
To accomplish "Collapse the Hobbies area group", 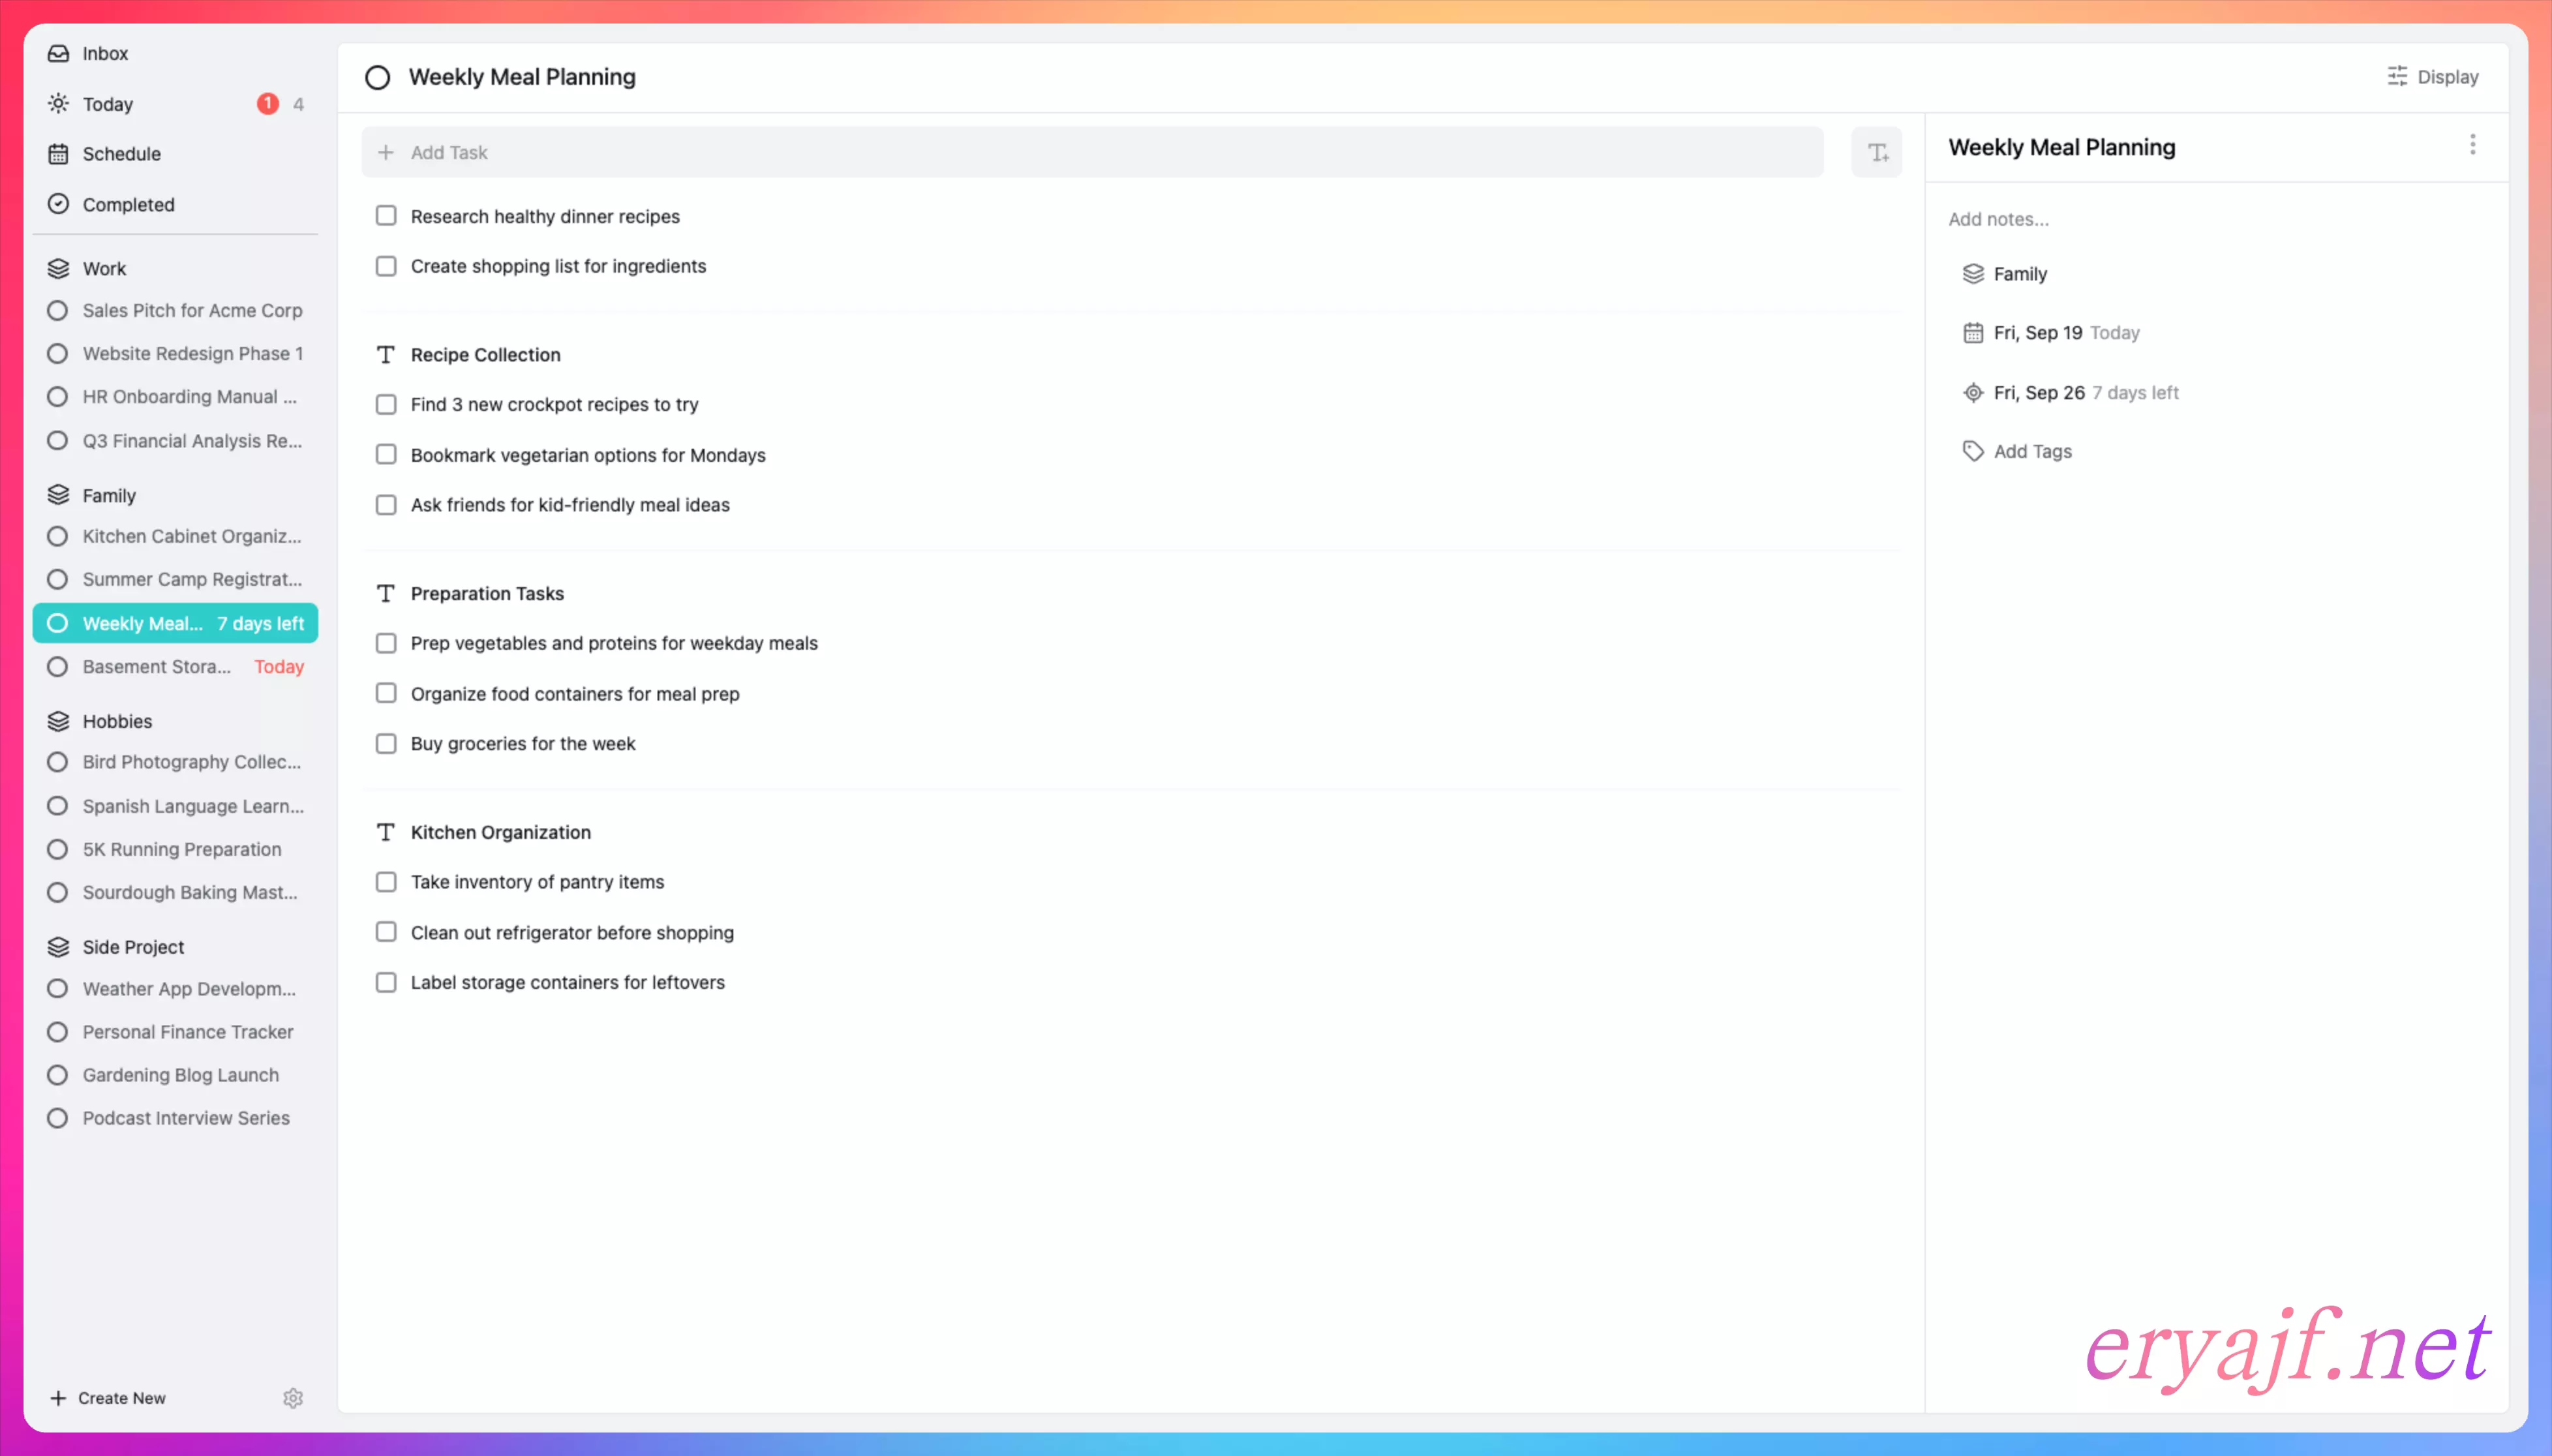I will pos(117,721).
